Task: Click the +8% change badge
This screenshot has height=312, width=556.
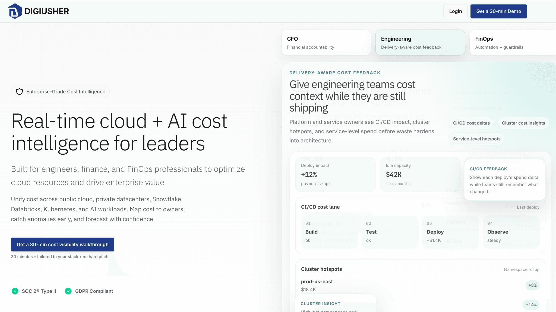Action: pos(532,285)
